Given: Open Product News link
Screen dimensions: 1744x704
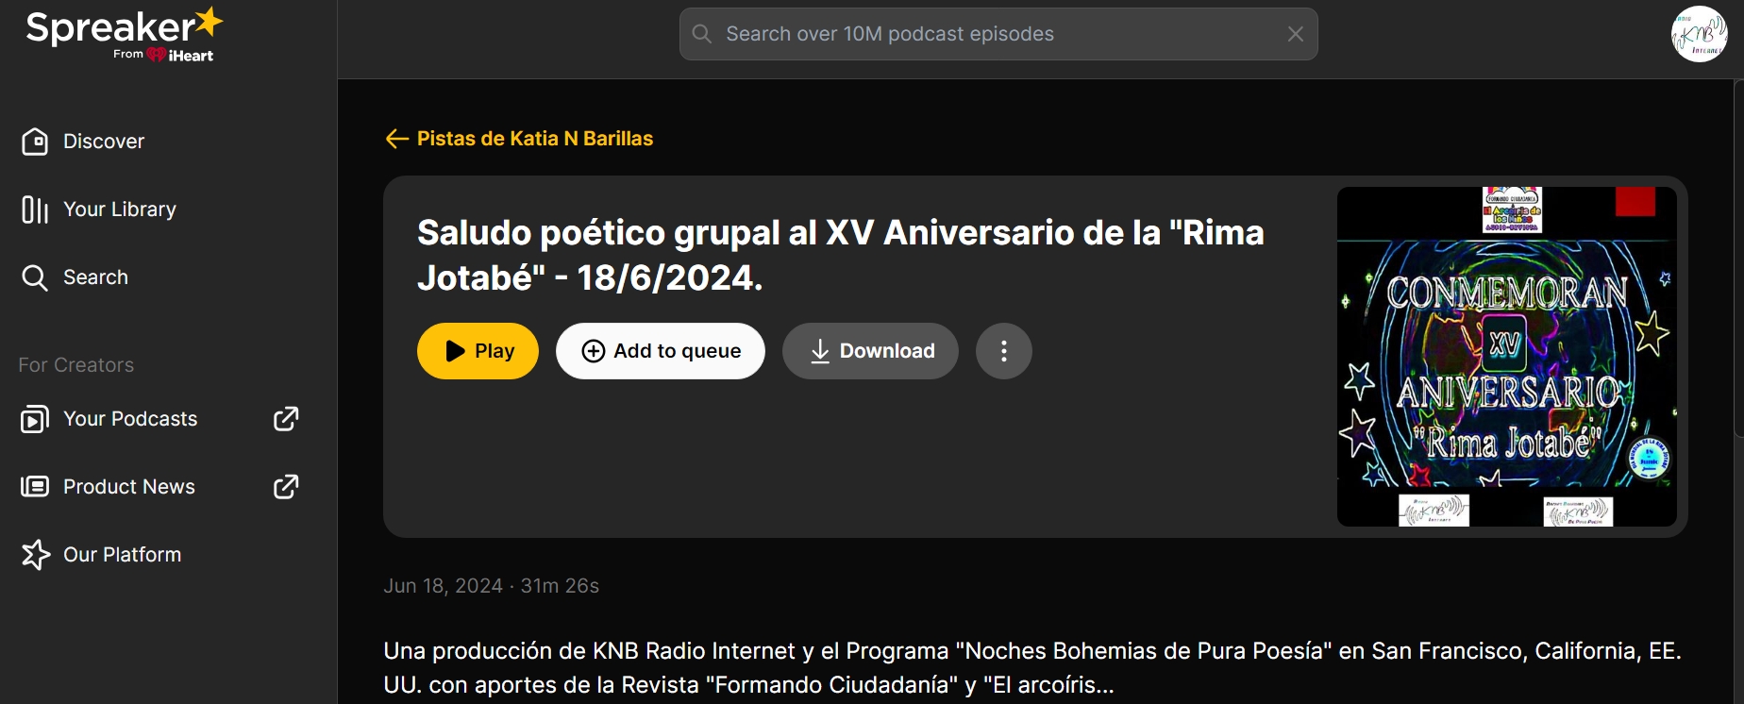Looking at the screenshot, I should pos(108,487).
